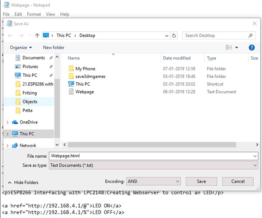Open the File menu in Notepad
This screenshot has width=262, height=218.
[x=6, y=14]
